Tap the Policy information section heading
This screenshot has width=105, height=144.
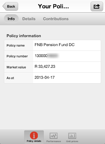pos(24,36)
